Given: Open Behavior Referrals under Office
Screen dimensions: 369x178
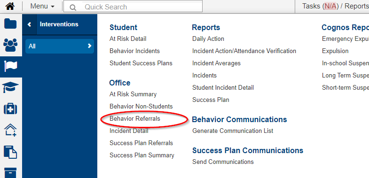Looking at the screenshot, I should coord(135,118).
